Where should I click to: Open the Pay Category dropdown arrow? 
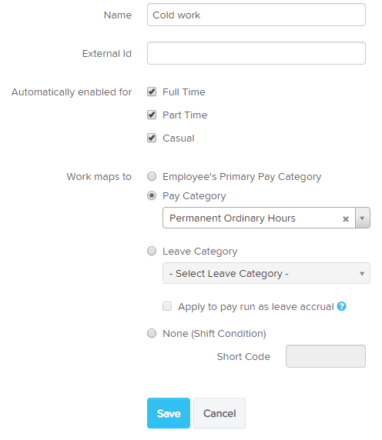coord(362,218)
